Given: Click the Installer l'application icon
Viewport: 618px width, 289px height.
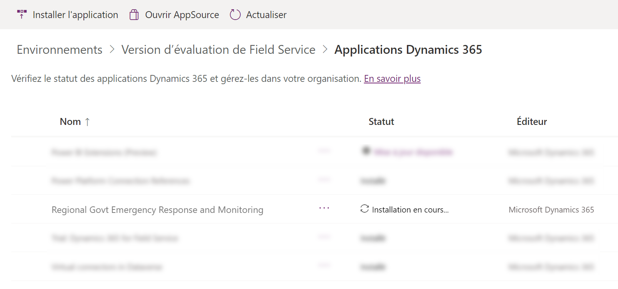Looking at the screenshot, I should (22, 15).
